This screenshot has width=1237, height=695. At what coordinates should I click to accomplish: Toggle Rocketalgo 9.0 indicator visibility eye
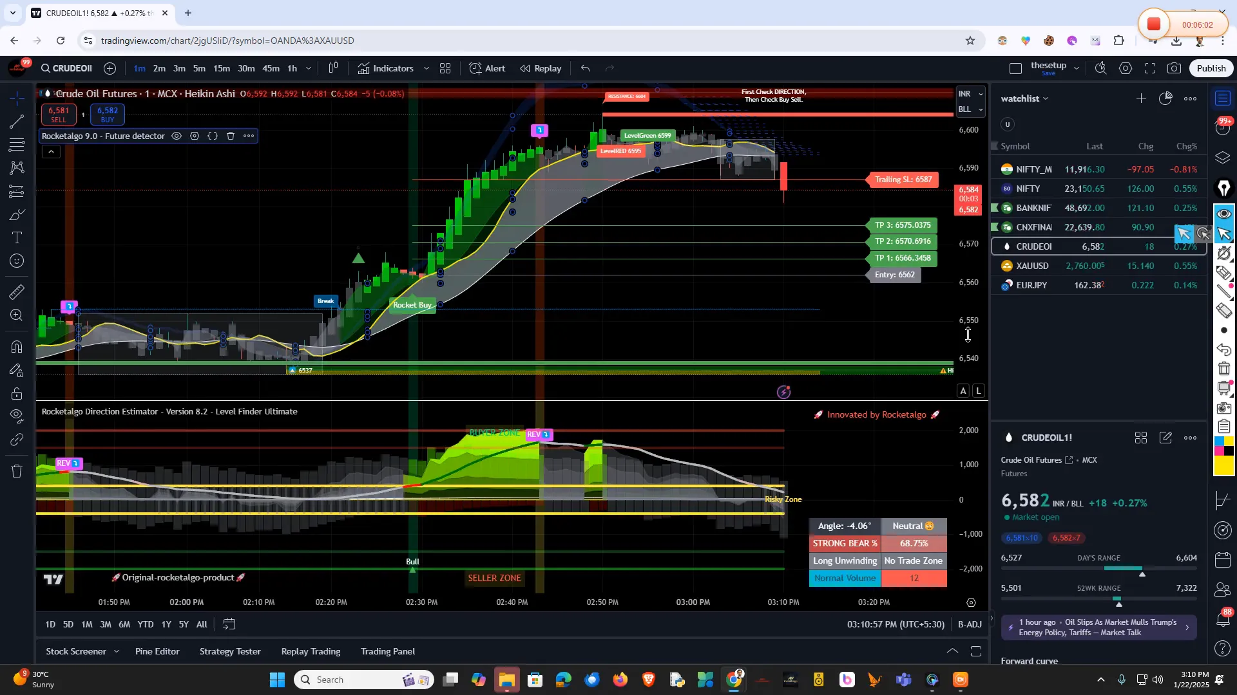tap(177, 136)
